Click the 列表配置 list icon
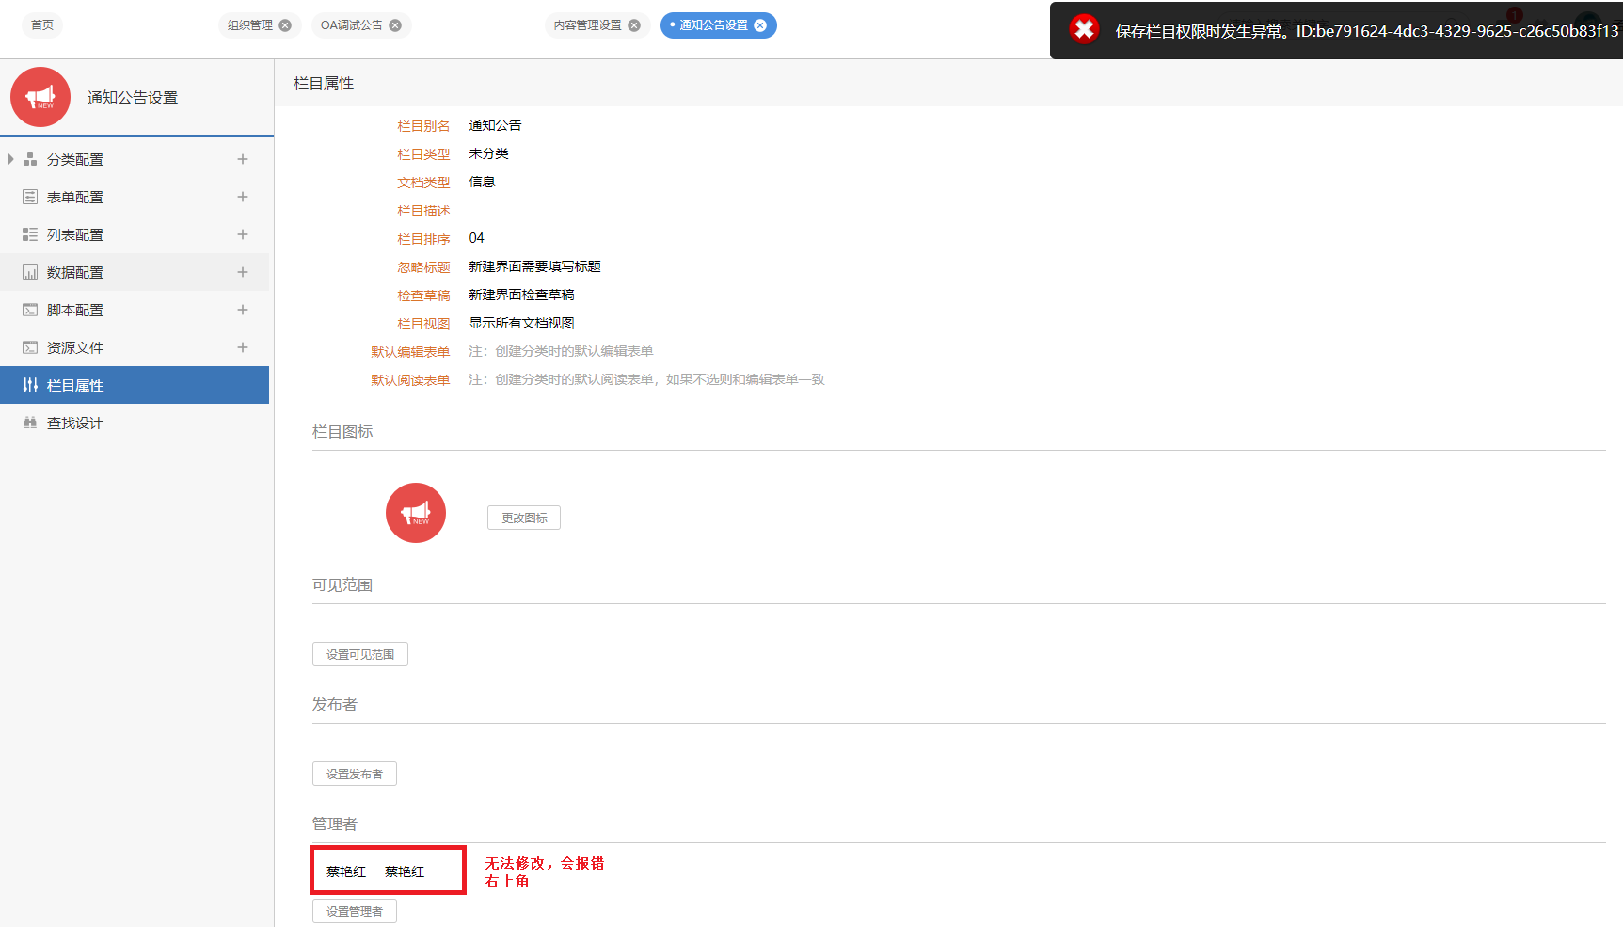Screen dimensions: 1623x927 [x=30, y=234]
